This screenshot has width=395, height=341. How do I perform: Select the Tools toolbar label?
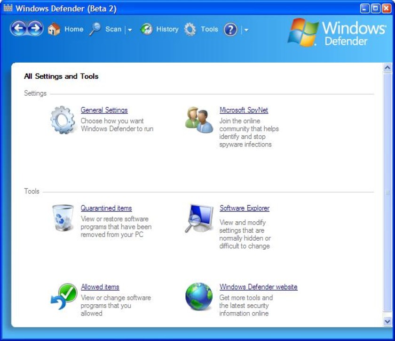[x=209, y=29]
